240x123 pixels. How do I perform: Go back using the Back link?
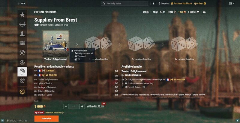click(x=21, y=4)
